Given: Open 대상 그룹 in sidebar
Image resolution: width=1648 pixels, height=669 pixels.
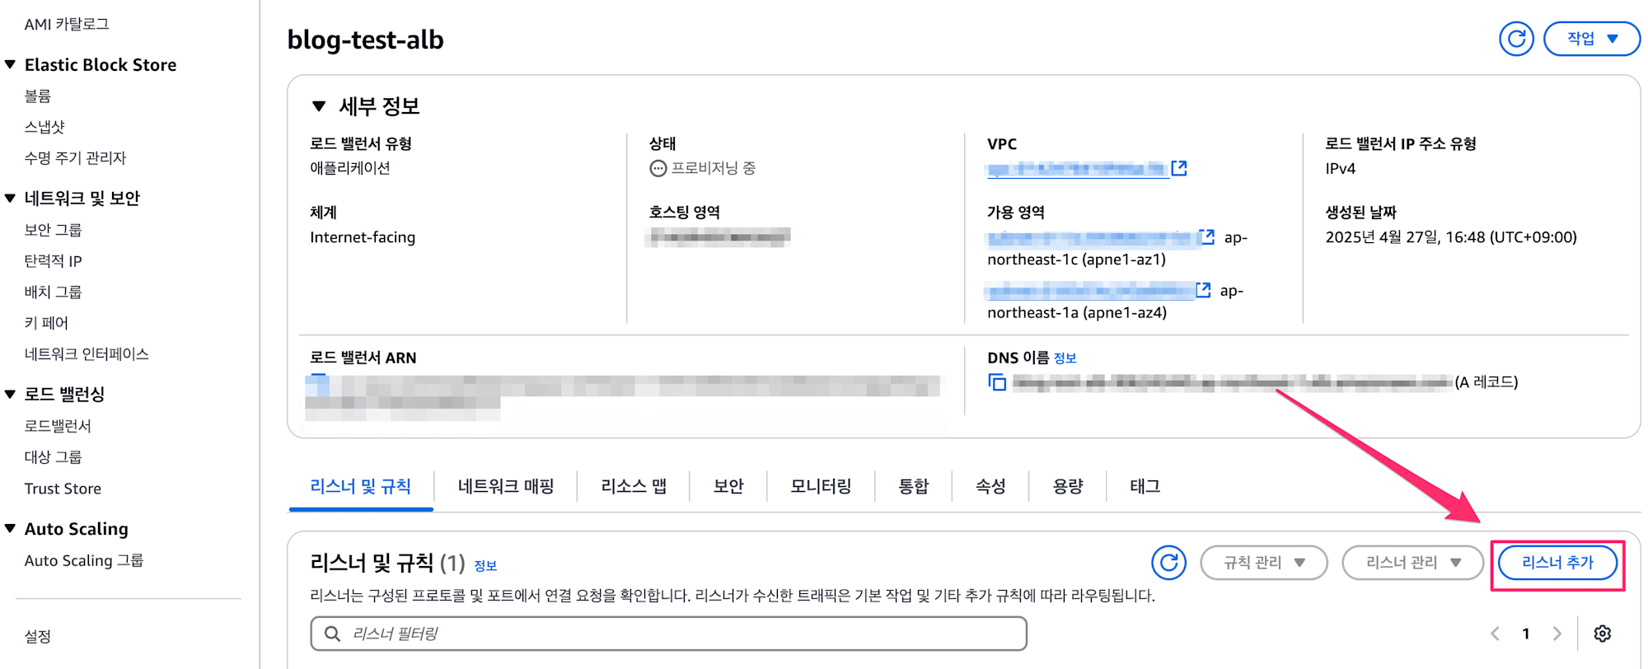Looking at the screenshot, I should (53, 457).
